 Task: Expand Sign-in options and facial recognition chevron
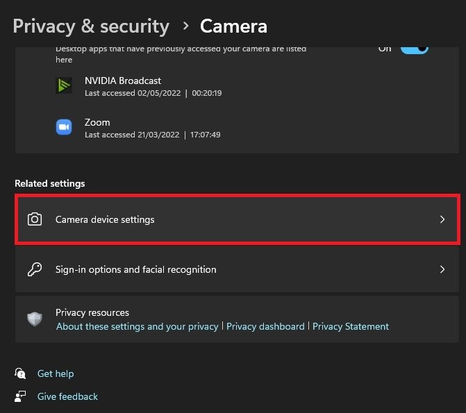(x=442, y=269)
